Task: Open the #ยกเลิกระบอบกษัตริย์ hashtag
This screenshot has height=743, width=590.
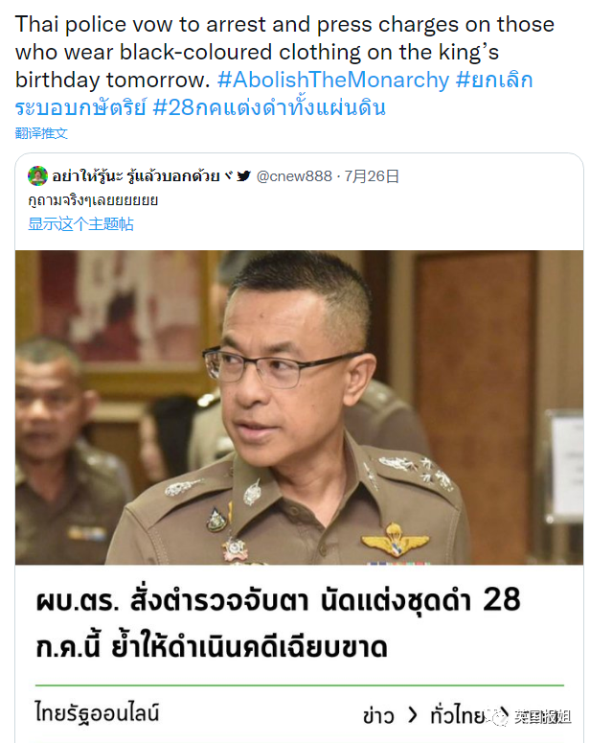Action: [494, 80]
